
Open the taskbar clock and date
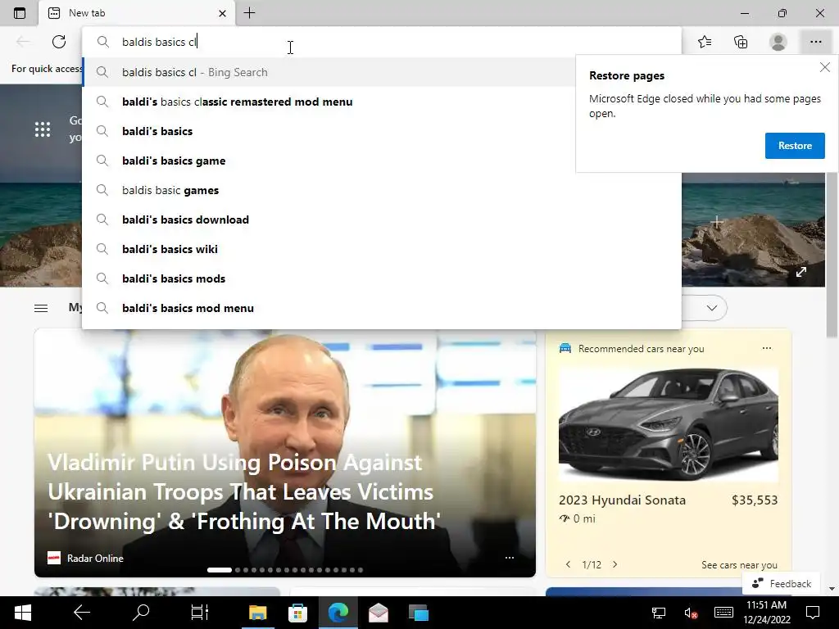[767, 613]
